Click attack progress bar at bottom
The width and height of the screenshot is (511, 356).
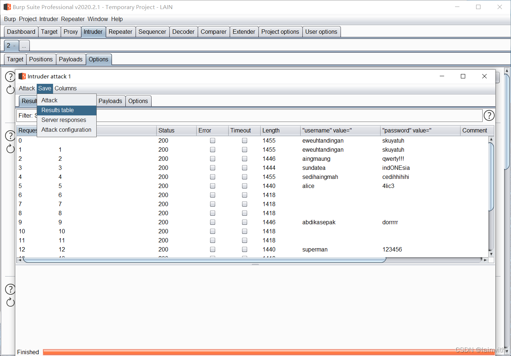pos(269,352)
